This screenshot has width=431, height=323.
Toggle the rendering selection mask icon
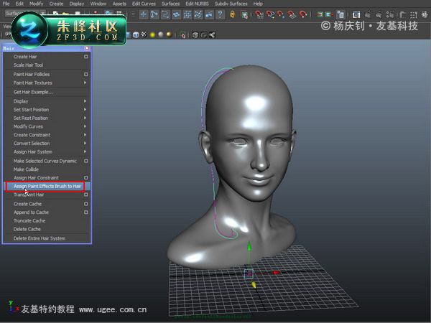click(x=209, y=14)
